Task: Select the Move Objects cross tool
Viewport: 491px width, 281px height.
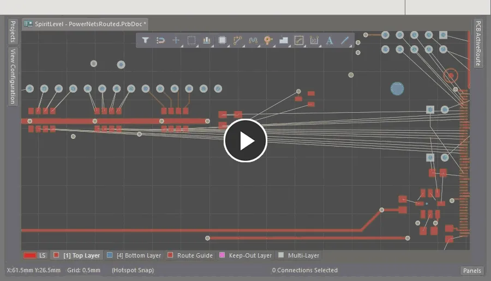Action: click(176, 40)
